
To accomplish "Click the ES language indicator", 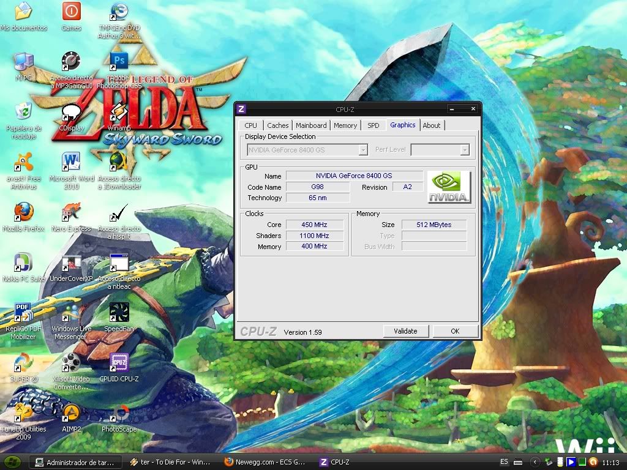I will pyautogui.click(x=504, y=461).
